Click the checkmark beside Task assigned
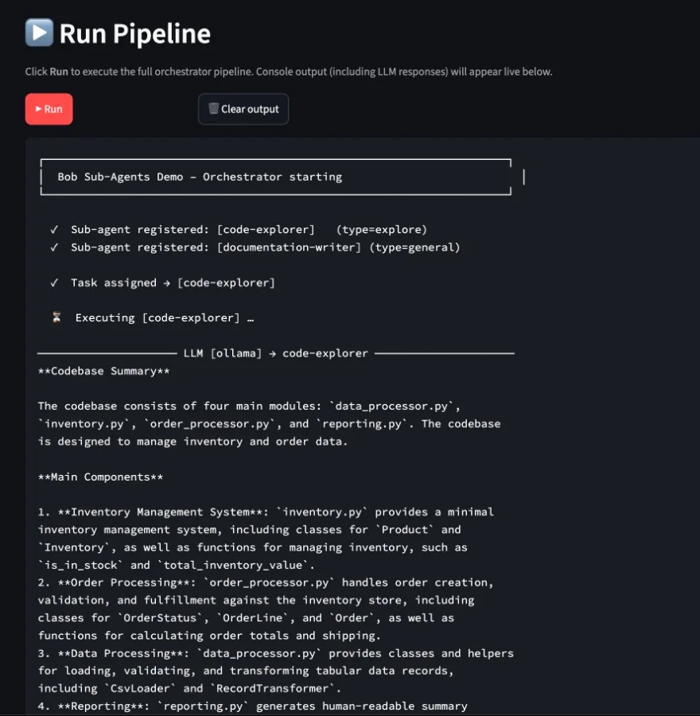Screen dimensions: 700x716 [x=54, y=283]
